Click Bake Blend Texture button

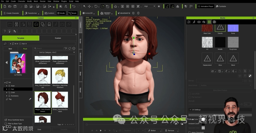(x=220, y=90)
